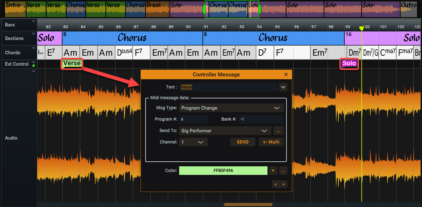The height and width of the screenshot is (207, 422).
Task: Open the Text presets dropdown arrow
Action: click(283, 87)
